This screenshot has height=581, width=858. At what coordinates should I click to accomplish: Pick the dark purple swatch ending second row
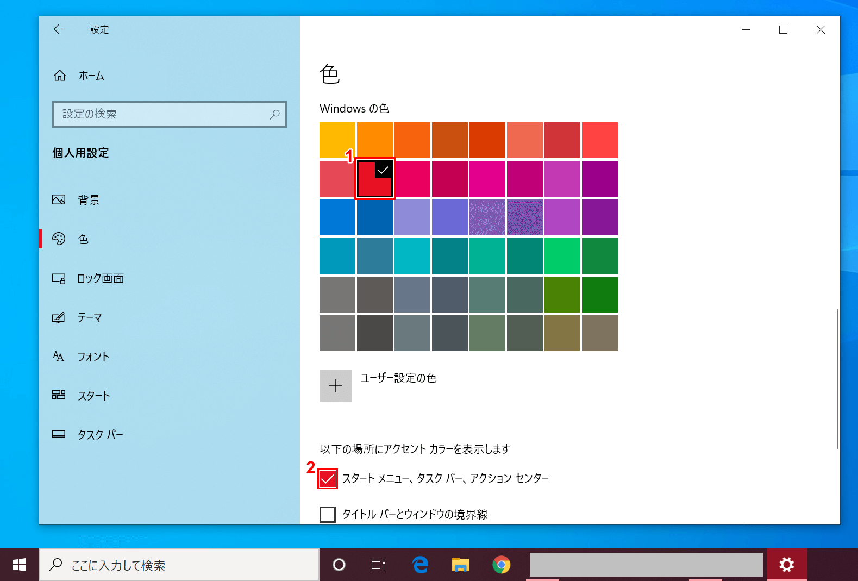[600, 179]
